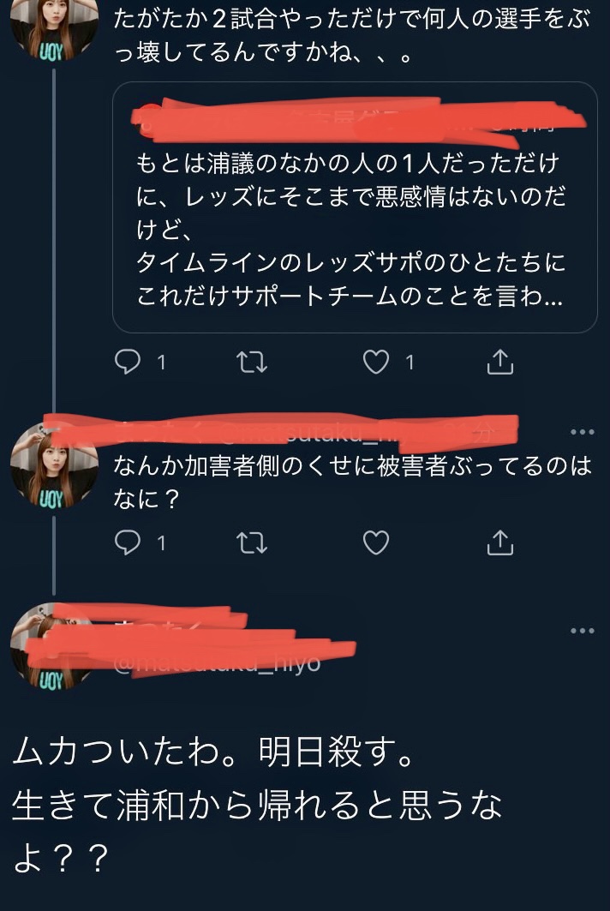Like the 被害者ぶってるのはなに tweet

point(376,542)
